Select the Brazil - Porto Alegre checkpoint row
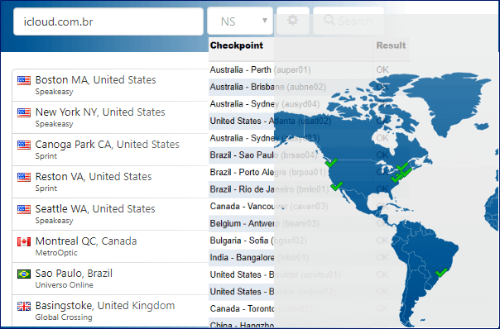500x329 pixels. (309, 172)
